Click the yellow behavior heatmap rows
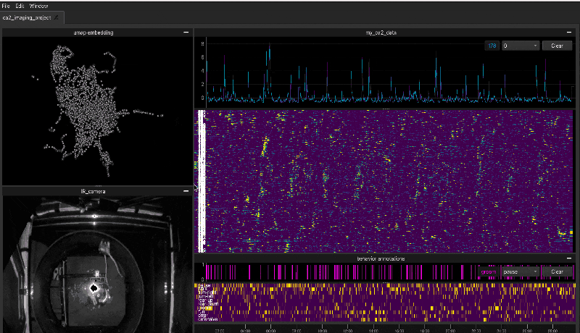Viewport: 580px width, 333px height. click(385, 302)
